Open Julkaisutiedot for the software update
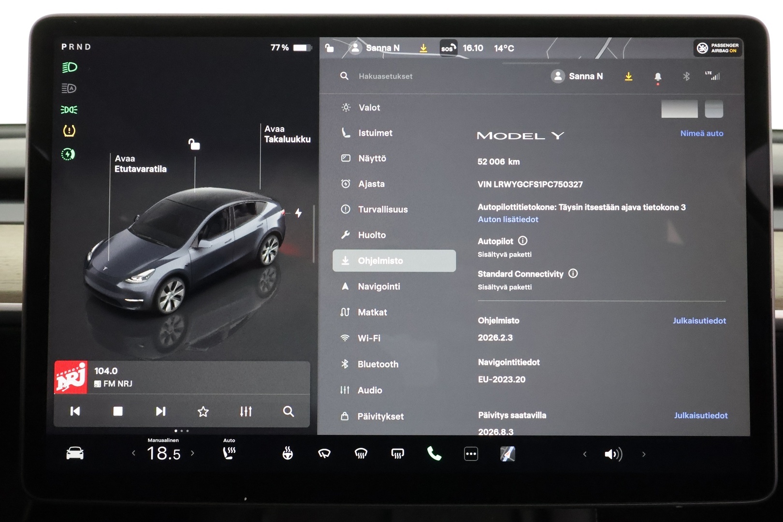This screenshot has height=522, width=783. [701, 415]
